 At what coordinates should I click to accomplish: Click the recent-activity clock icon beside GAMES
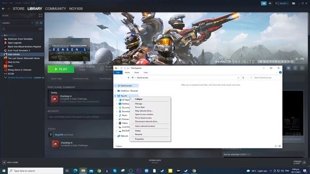click(37, 23)
